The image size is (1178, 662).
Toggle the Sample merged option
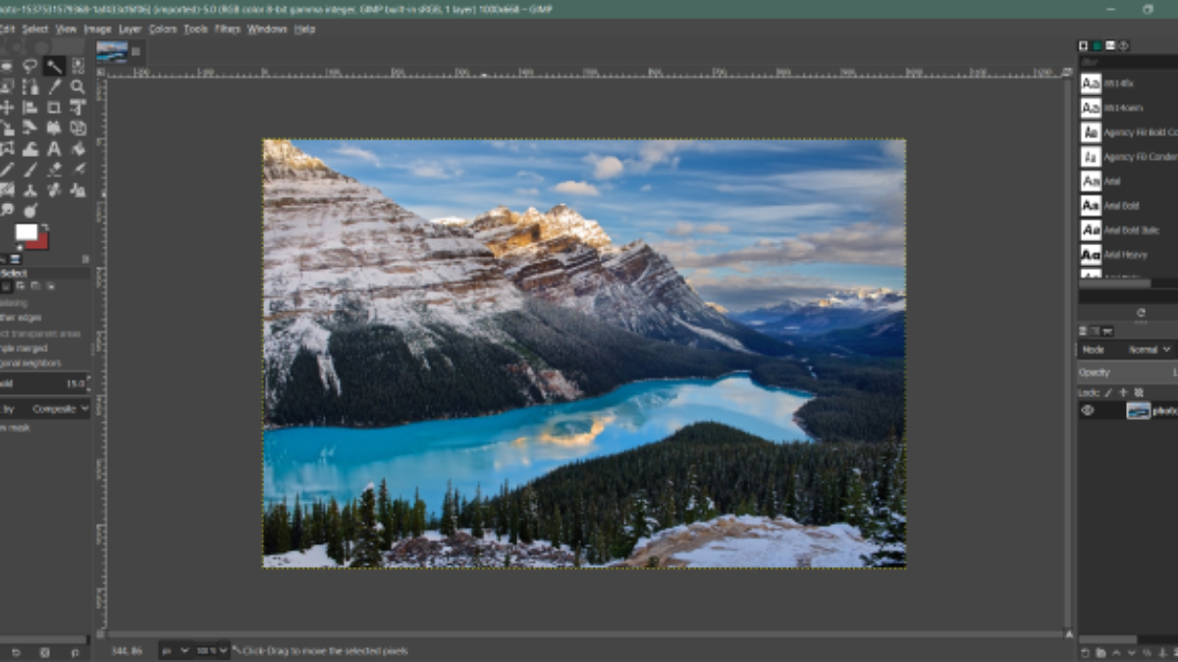pos(20,348)
